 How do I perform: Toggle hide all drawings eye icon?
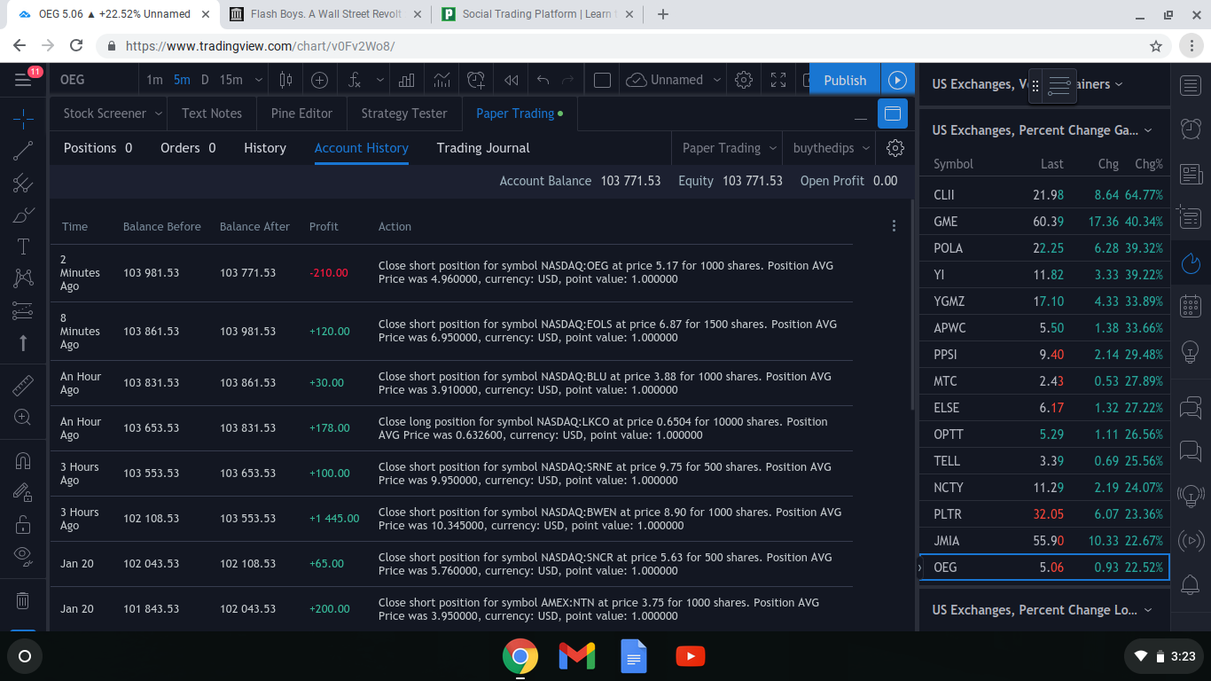23,556
